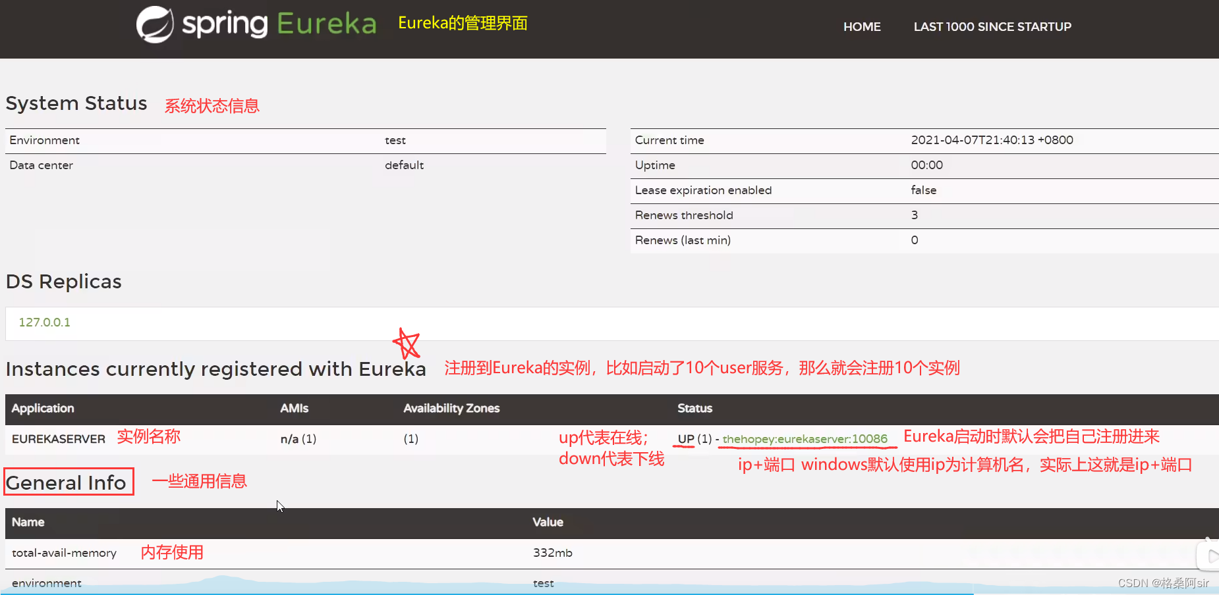
Task: Open the HOME navigation link
Action: click(x=862, y=27)
